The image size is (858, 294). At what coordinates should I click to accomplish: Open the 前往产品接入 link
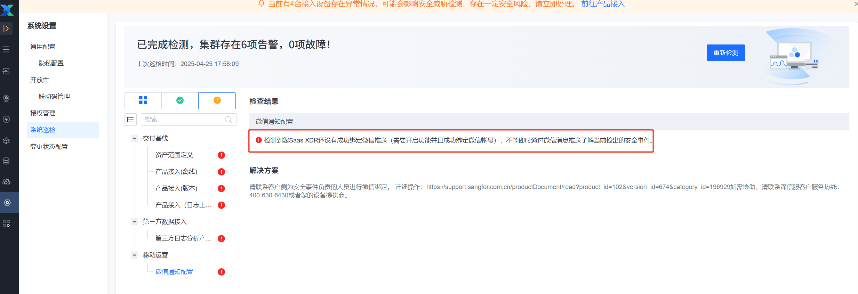coord(603,4)
